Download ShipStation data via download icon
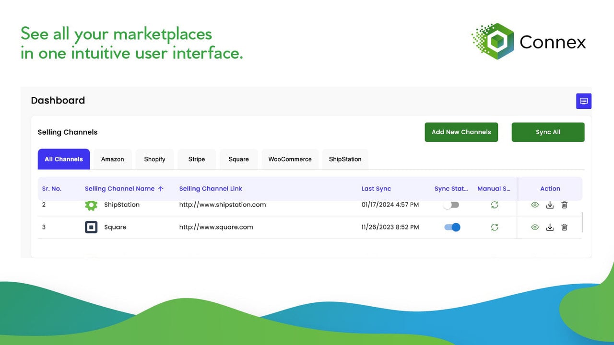The width and height of the screenshot is (614, 345). (x=550, y=205)
